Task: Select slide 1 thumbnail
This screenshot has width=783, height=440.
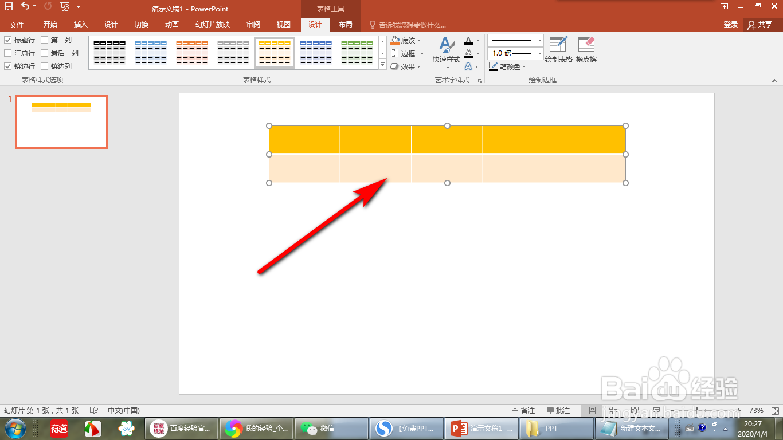Action: (x=61, y=122)
